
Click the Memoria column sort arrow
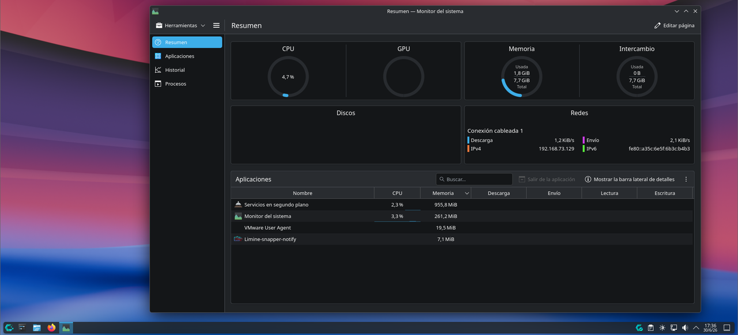coord(466,193)
